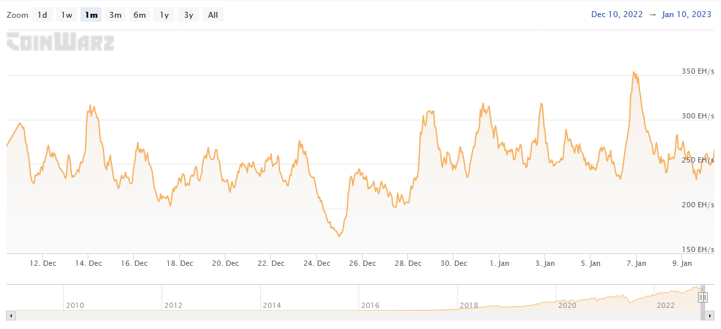Click the hashrate low near 25. Dec
This screenshot has width=721, height=329.
[339, 236]
